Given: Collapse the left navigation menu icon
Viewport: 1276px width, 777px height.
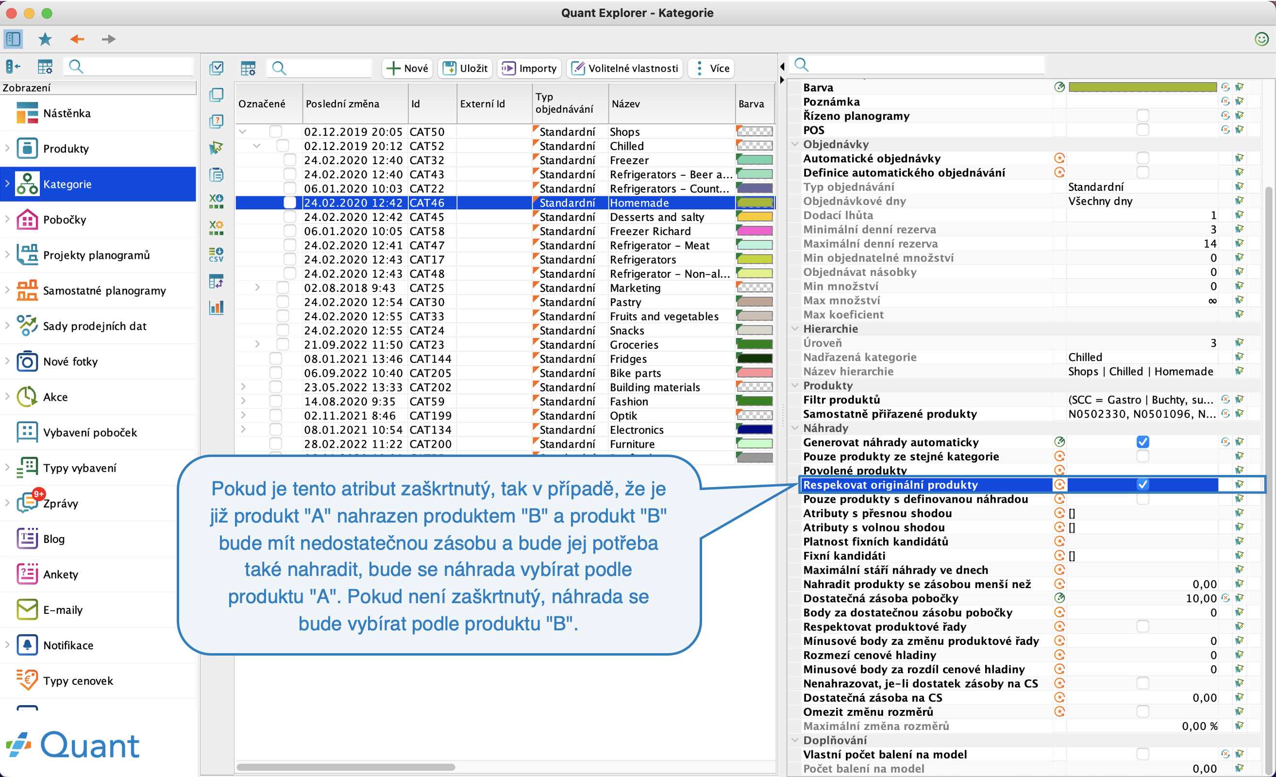Looking at the screenshot, I should [13, 67].
